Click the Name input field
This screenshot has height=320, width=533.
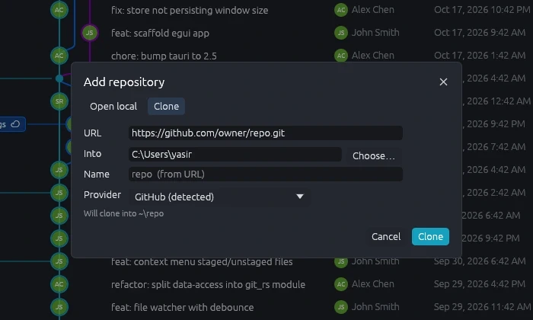266,174
